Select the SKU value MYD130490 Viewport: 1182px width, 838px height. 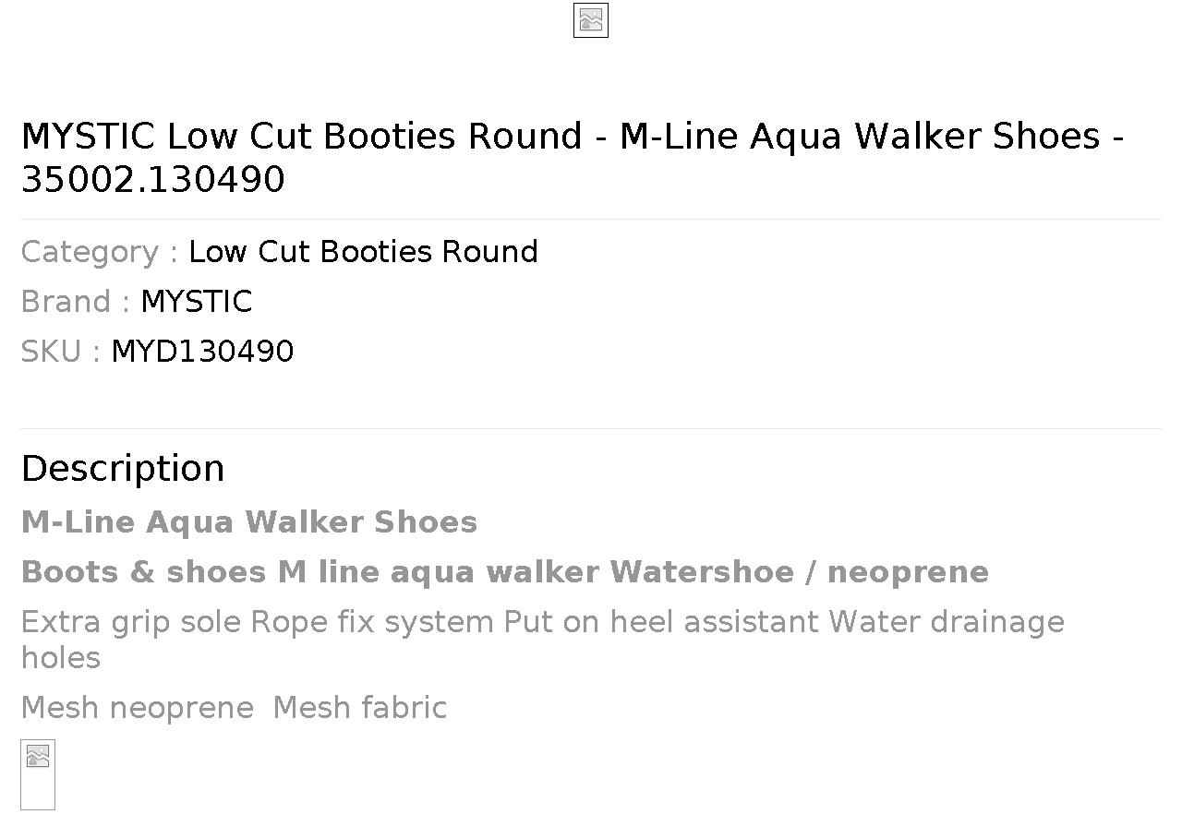pyautogui.click(x=202, y=352)
